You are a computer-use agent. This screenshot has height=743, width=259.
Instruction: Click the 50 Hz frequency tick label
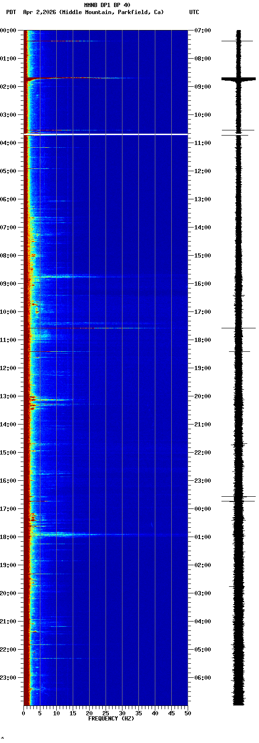point(188,713)
